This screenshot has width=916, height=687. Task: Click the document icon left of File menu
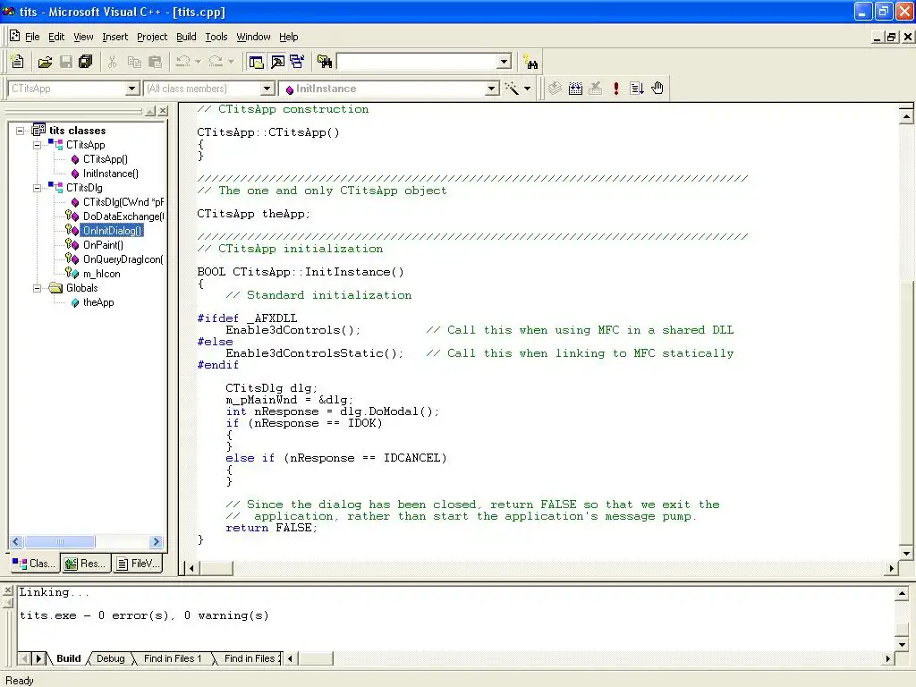14,36
